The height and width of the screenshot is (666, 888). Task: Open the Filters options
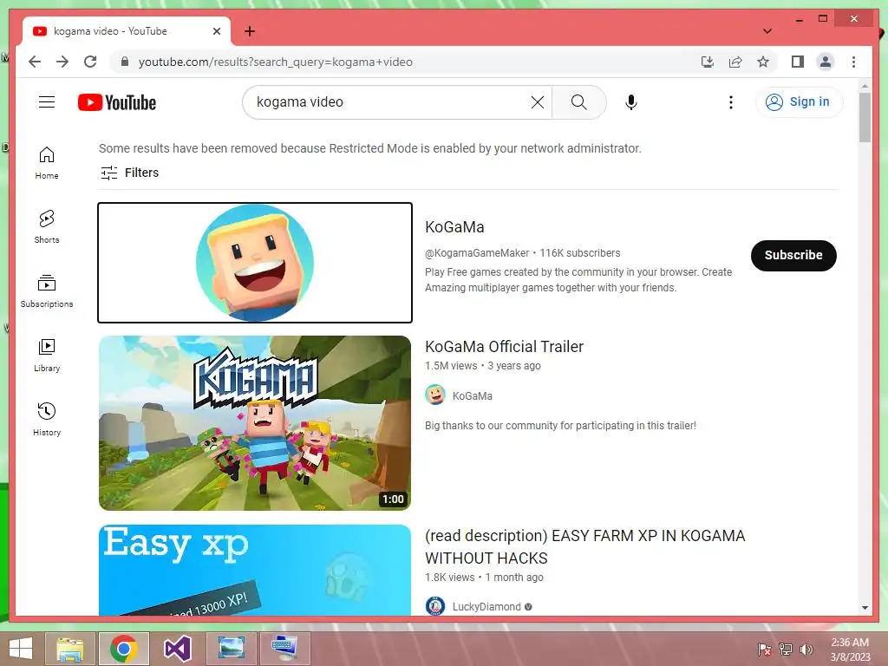130,173
